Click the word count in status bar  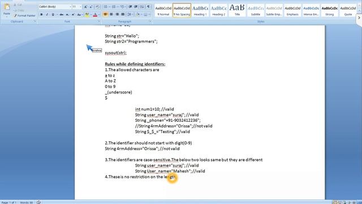coord(27,202)
